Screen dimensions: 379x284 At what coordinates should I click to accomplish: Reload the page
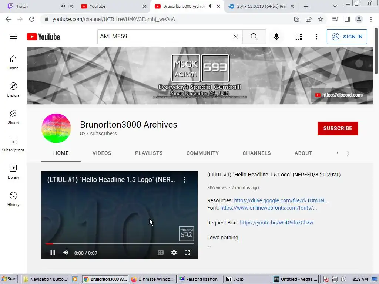32,19
